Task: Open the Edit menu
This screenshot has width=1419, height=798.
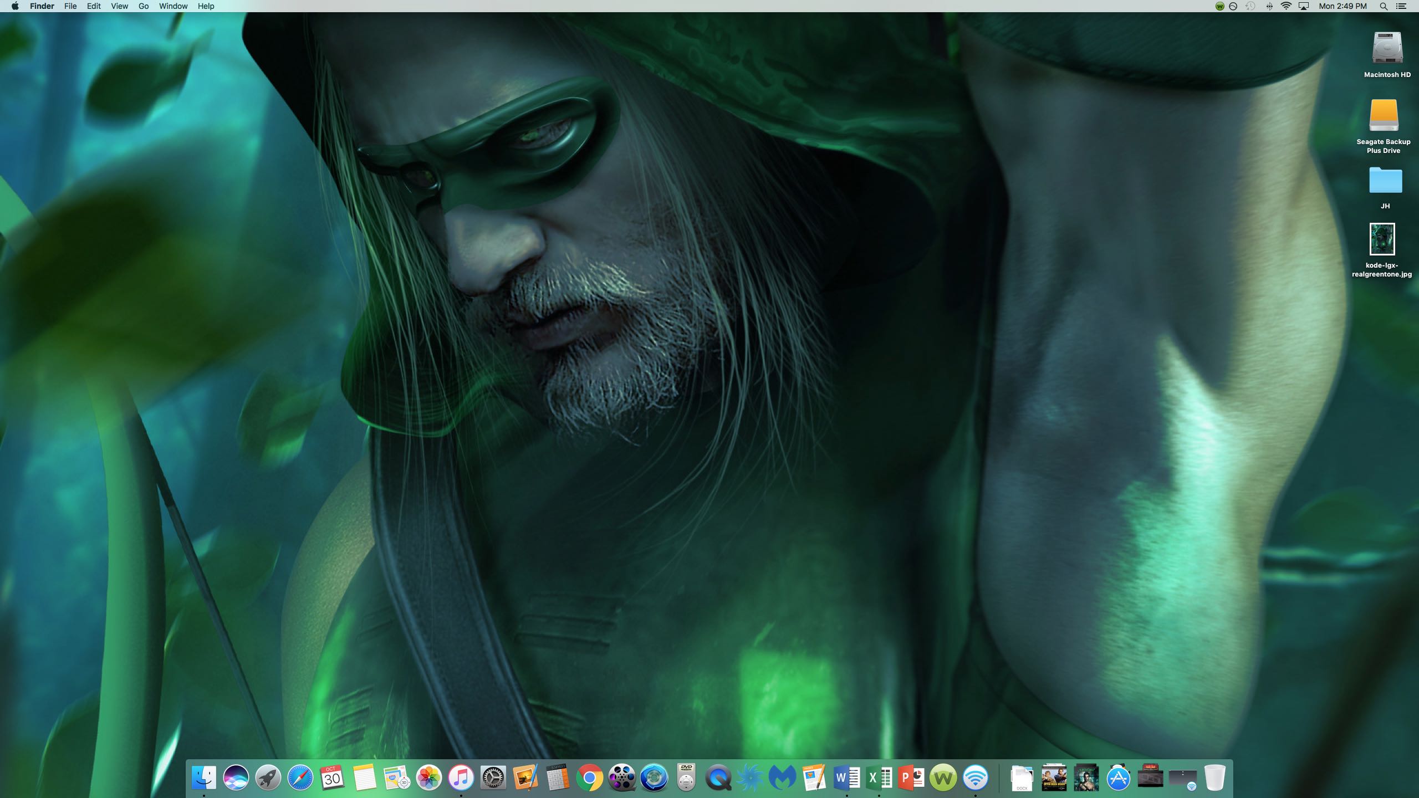Action: tap(94, 6)
